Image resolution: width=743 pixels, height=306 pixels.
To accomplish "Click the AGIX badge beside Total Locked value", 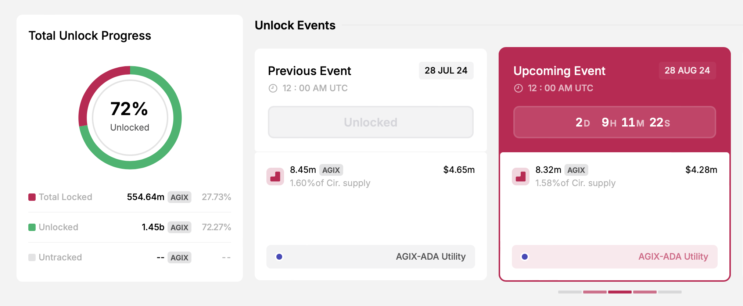I will point(179,197).
